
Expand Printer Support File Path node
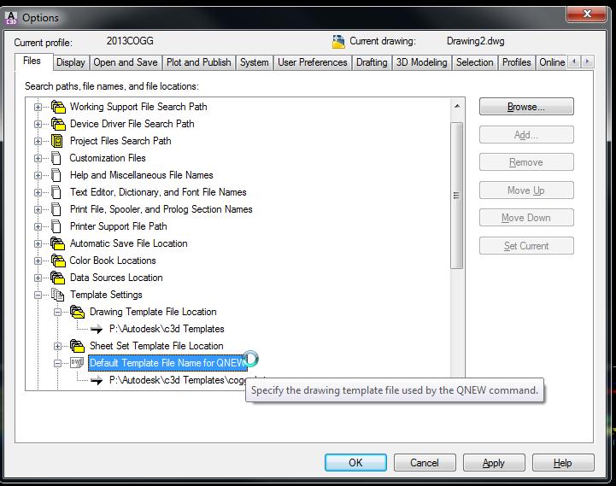[38, 226]
